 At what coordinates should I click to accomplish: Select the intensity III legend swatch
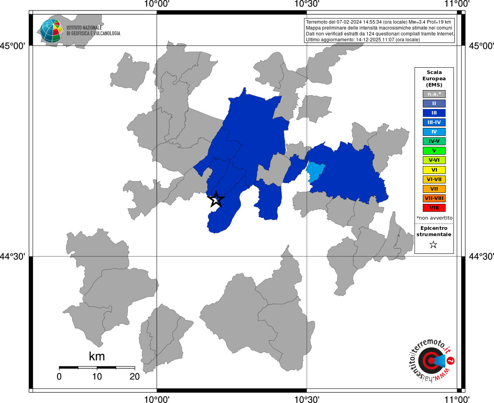click(x=434, y=113)
